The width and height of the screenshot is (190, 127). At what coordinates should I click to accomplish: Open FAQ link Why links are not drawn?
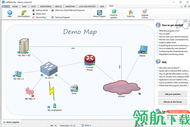click(x=169, y=68)
